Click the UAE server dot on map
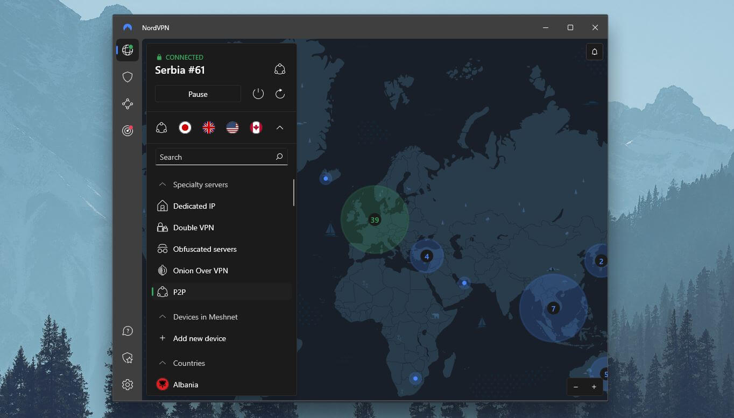Image resolution: width=734 pixels, height=418 pixels. (x=464, y=282)
